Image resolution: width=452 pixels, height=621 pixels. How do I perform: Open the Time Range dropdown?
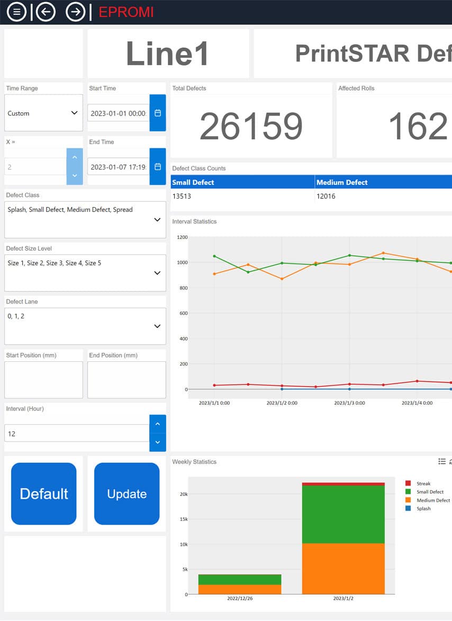(44, 113)
